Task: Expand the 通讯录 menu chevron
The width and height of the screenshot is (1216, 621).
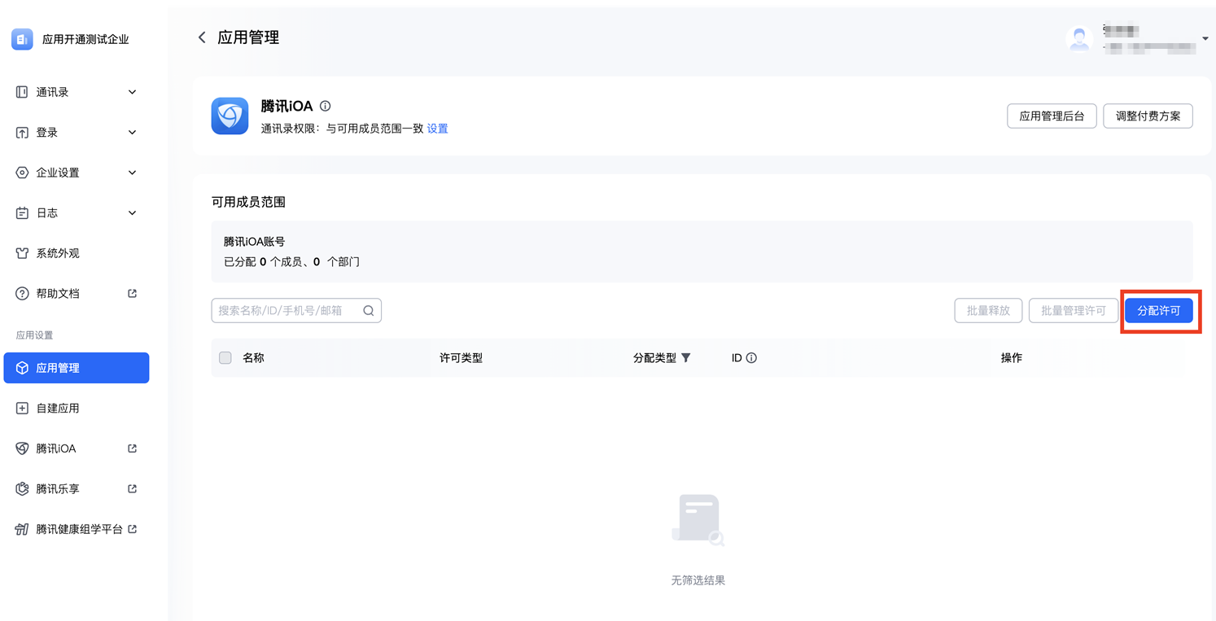Action: (133, 92)
